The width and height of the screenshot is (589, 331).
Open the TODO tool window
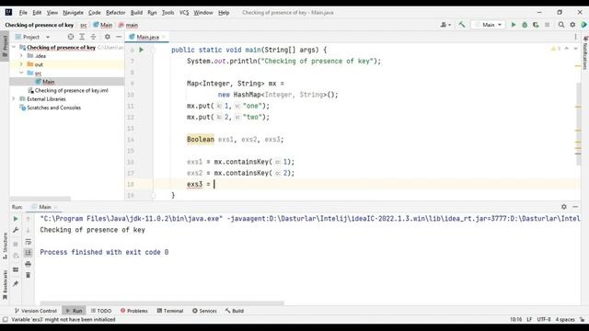(101, 311)
